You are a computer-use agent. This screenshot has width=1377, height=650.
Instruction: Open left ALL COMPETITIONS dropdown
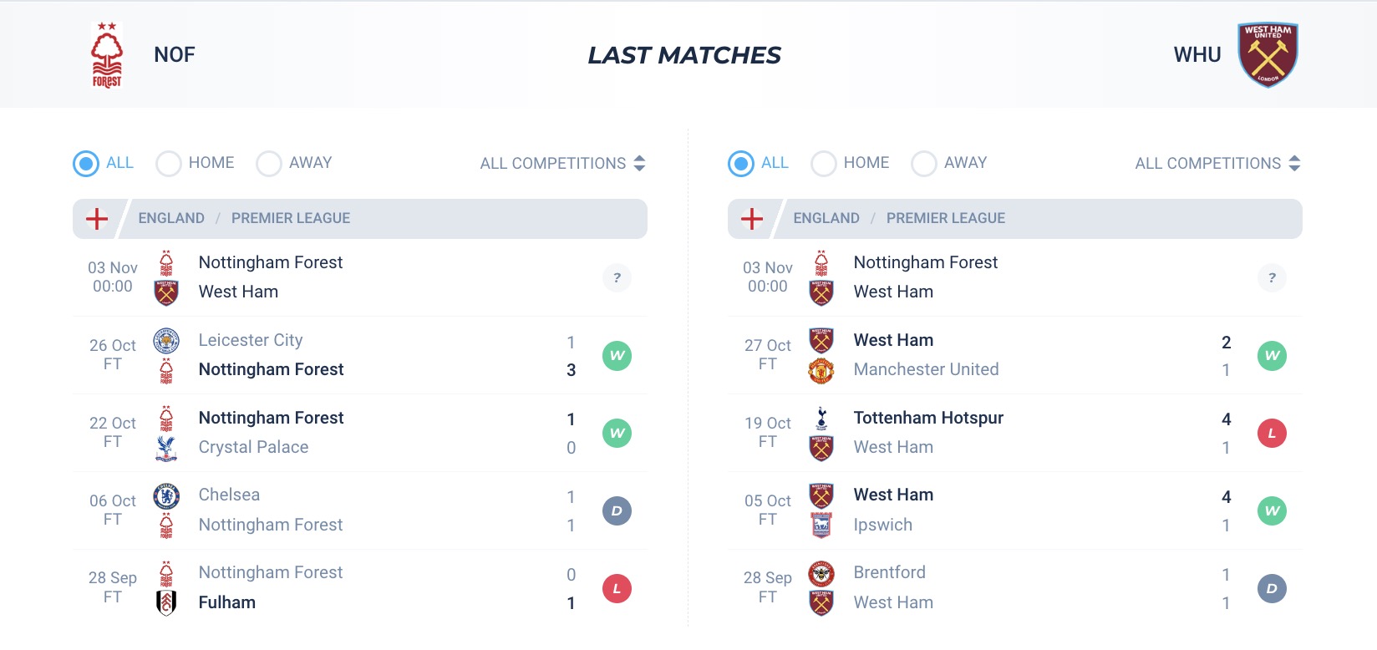click(562, 164)
